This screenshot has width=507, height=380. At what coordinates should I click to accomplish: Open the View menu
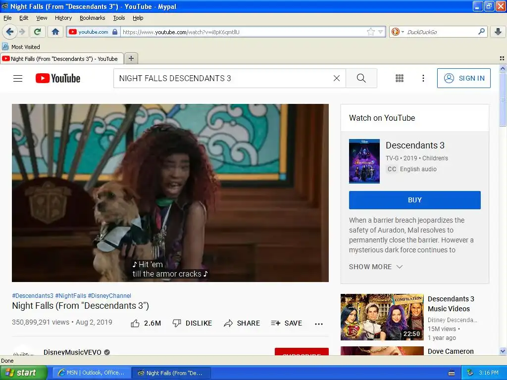click(x=42, y=18)
